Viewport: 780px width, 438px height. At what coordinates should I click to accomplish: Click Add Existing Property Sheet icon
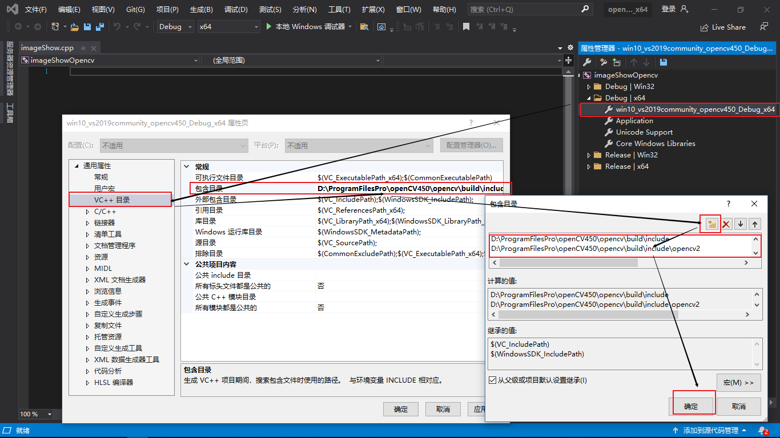click(617, 62)
